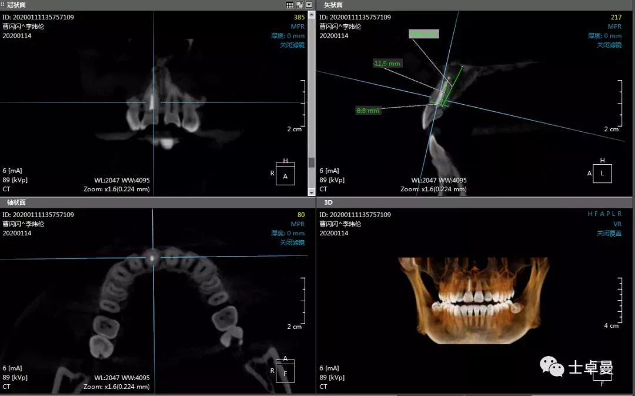Viewport: 635px width, 396px height.
Task: Click the maximize-view icon in coronal header
Action: point(299,5)
